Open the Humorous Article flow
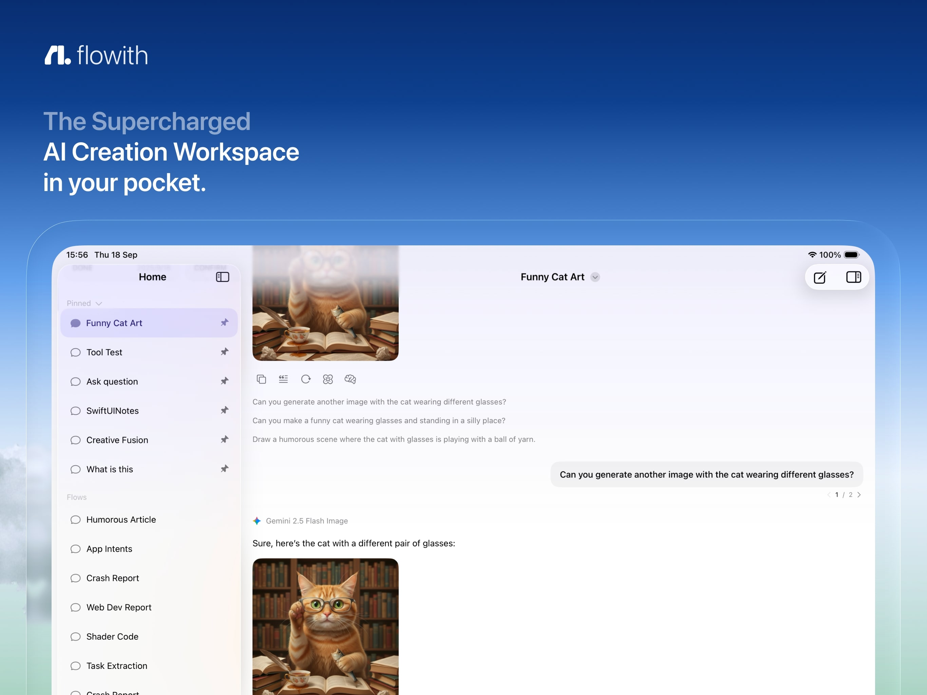The height and width of the screenshot is (695, 927). [149, 520]
